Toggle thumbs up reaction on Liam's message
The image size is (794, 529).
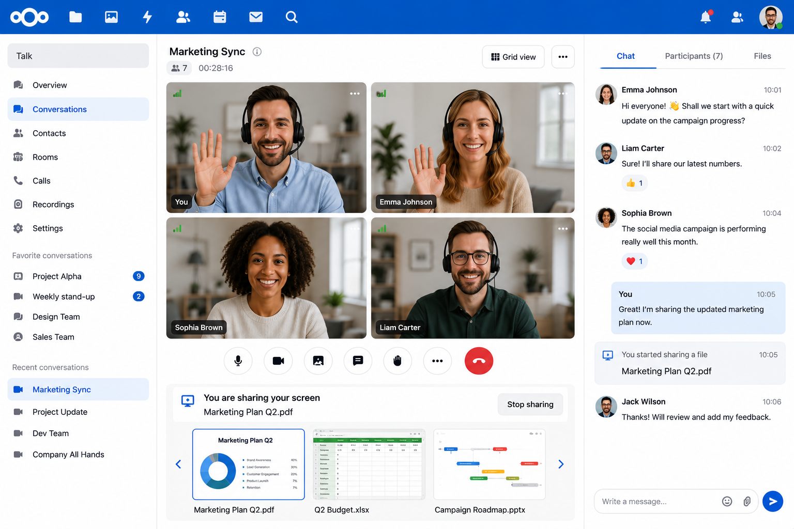click(634, 183)
